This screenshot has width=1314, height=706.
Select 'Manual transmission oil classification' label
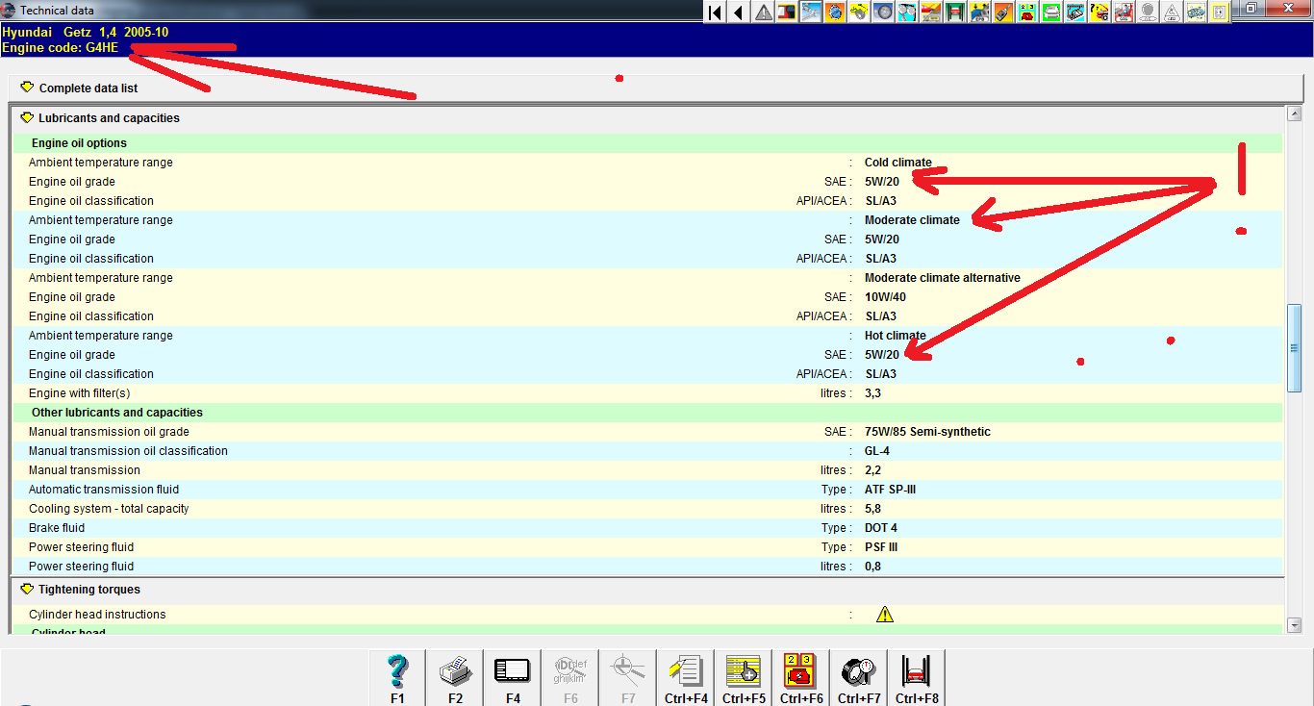pyautogui.click(x=128, y=451)
